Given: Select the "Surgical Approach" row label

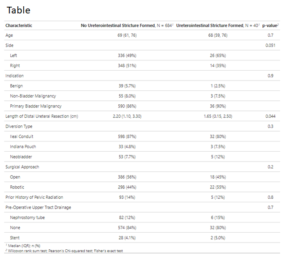Looking at the screenshot, I should click(22, 167).
